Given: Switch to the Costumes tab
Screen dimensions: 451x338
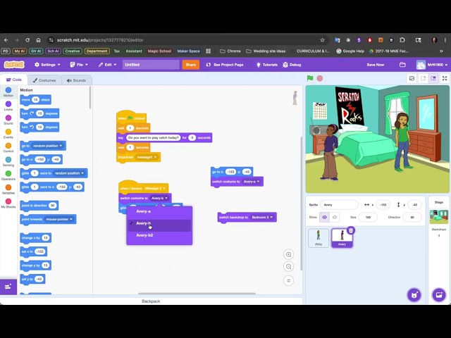Looking at the screenshot, I should click(44, 80).
